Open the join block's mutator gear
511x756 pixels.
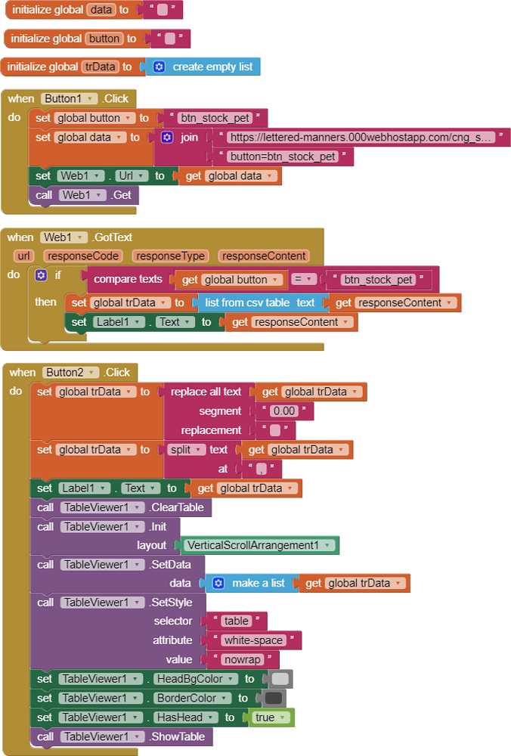pyautogui.click(x=167, y=138)
